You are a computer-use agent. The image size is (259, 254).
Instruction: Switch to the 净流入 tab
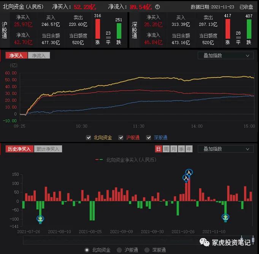[x=39, y=55]
